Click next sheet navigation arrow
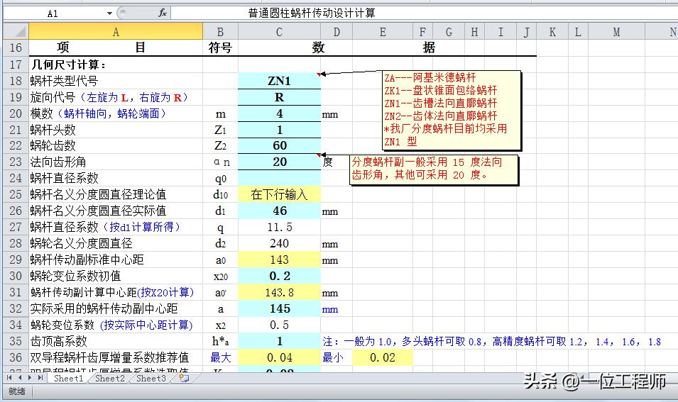Viewport: 678px width, 402px height. (29, 378)
